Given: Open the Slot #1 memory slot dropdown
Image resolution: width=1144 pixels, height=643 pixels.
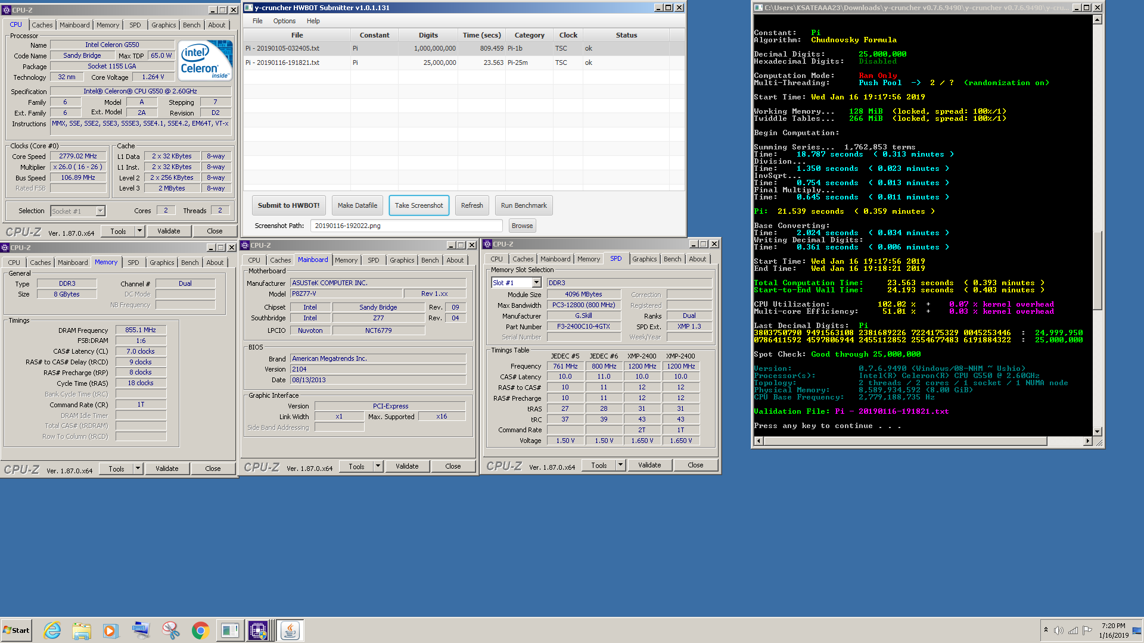Looking at the screenshot, I should (537, 283).
